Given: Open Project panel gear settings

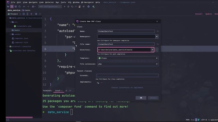Looking at the screenshot, I should (x=36, y=14).
